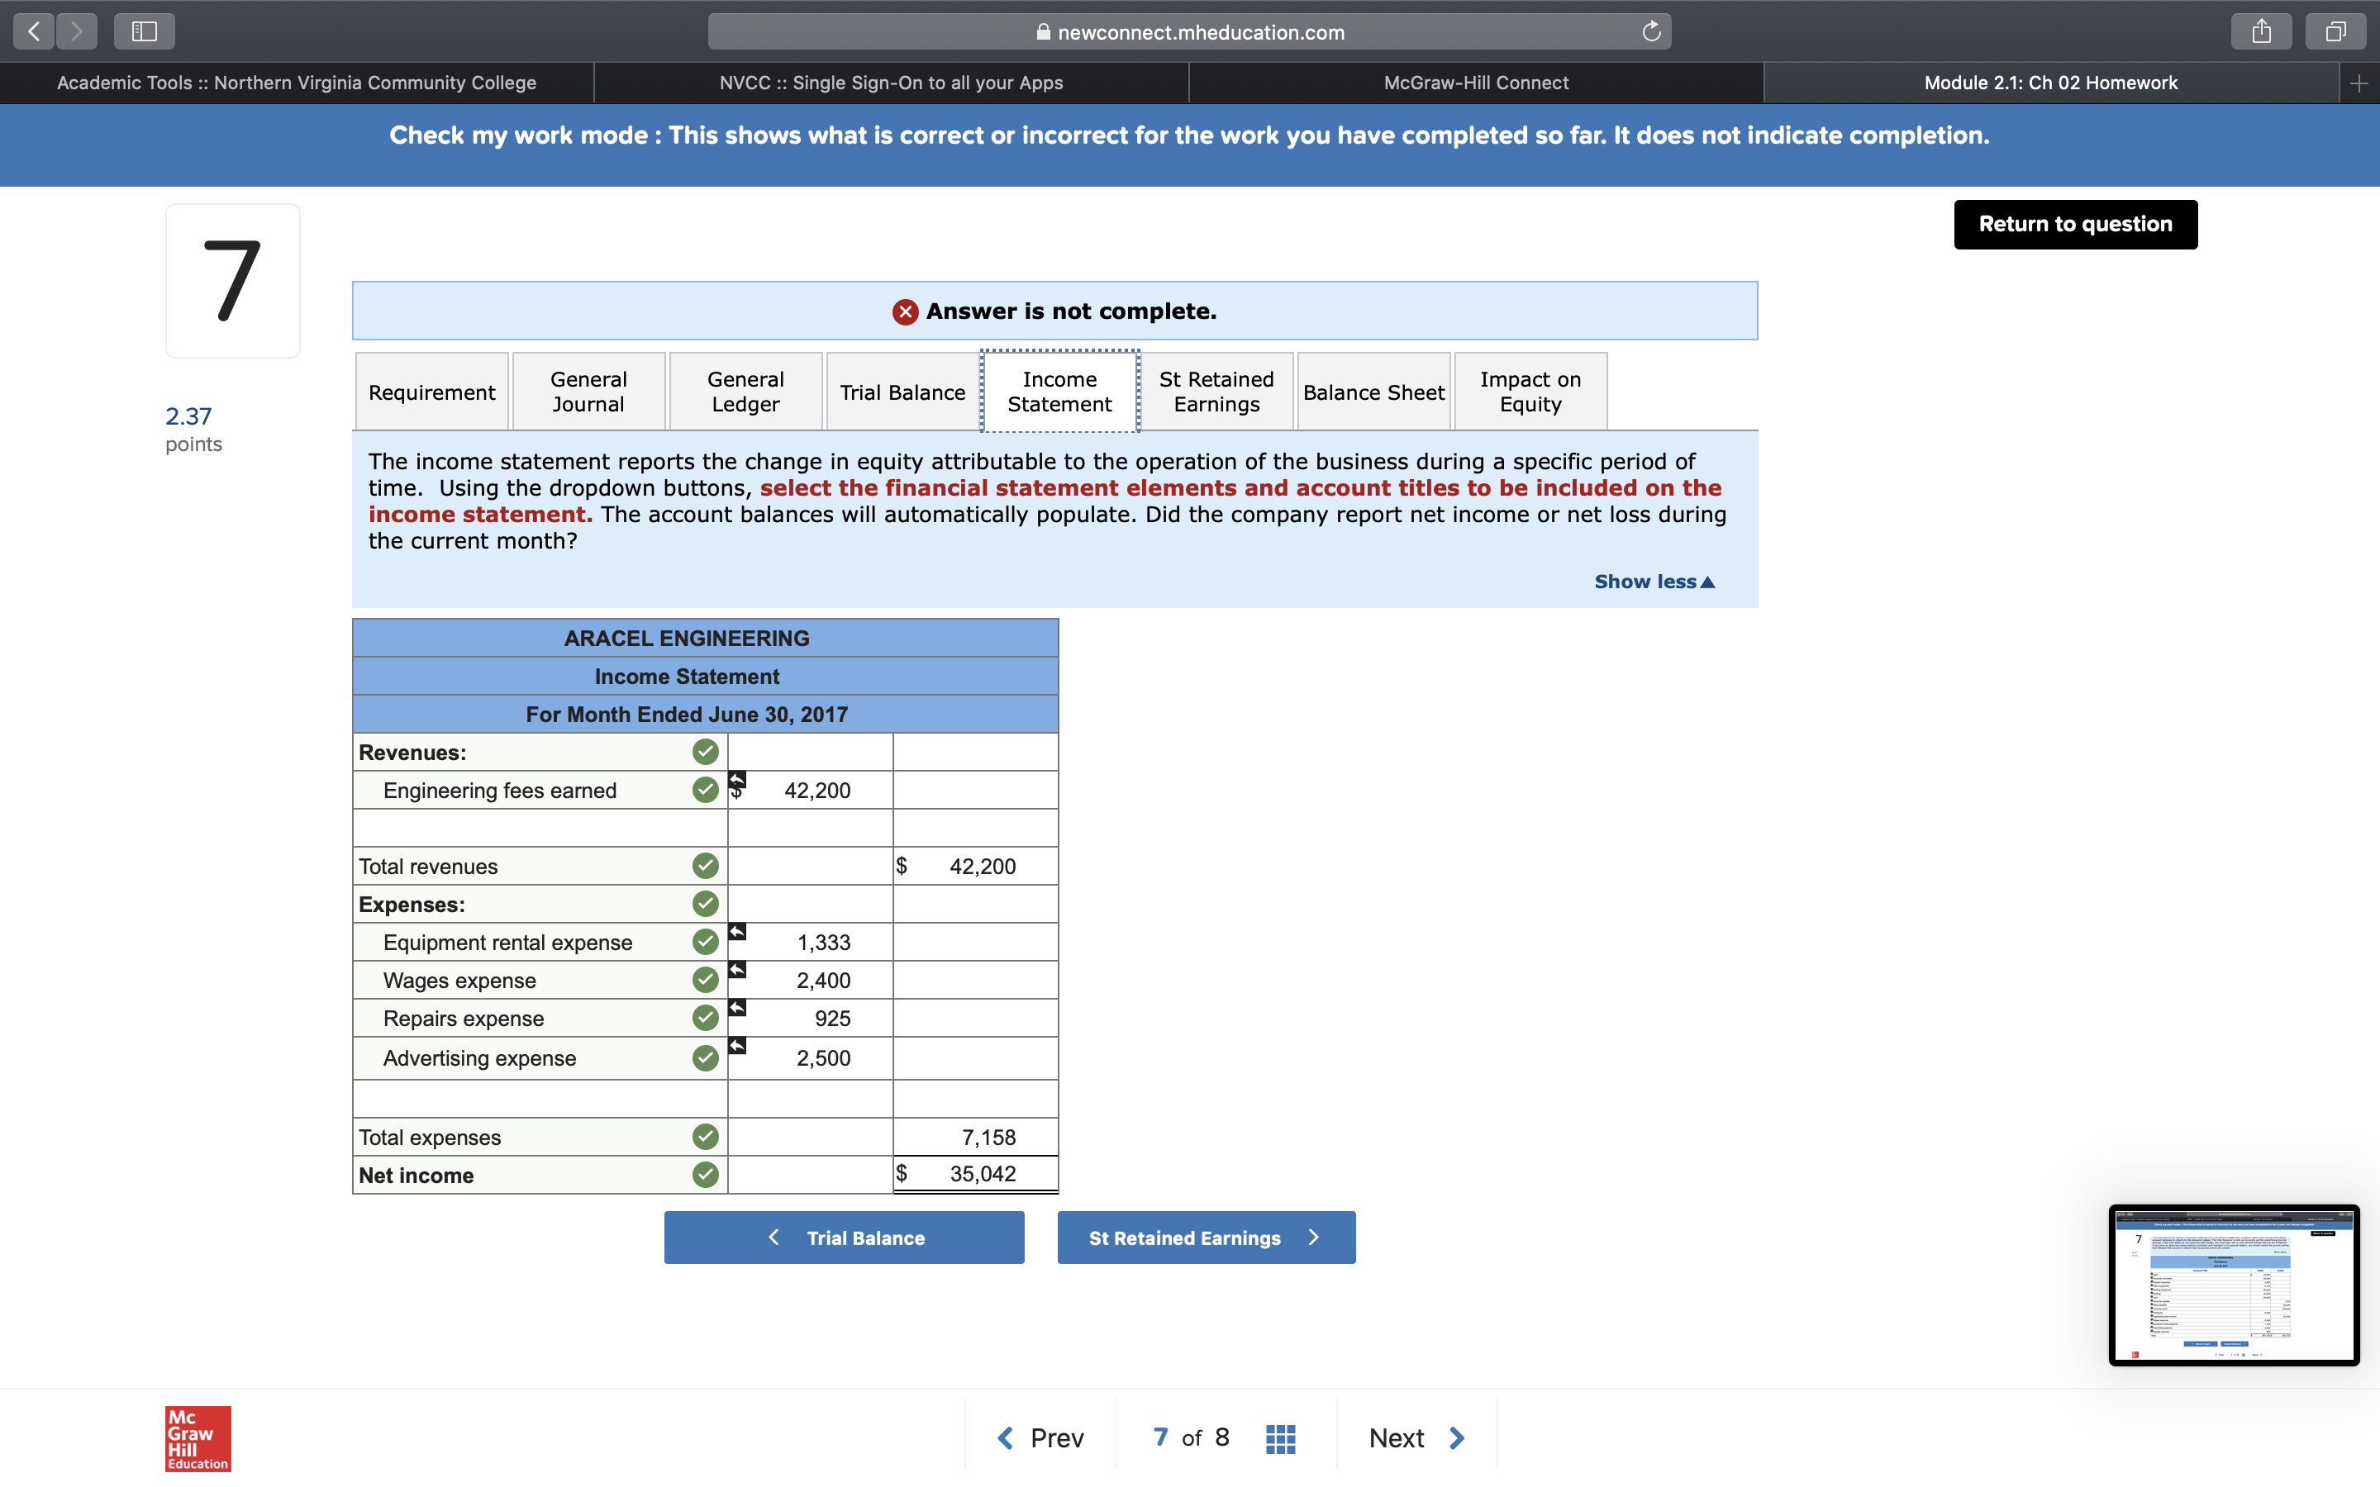The width and height of the screenshot is (2380, 1487).
Task: Go to St Retained Earnings via the blue button
Action: [1205, 1238]
